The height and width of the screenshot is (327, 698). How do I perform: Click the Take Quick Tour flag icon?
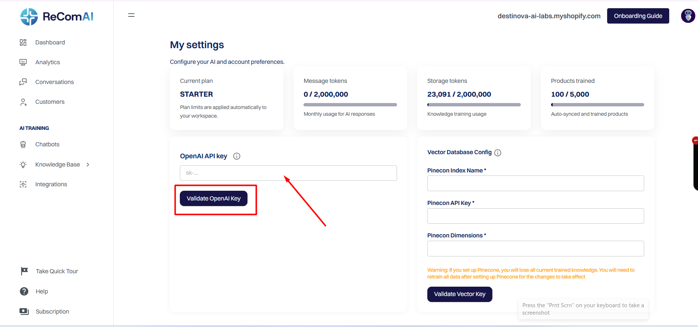click(x=24, y=271)
